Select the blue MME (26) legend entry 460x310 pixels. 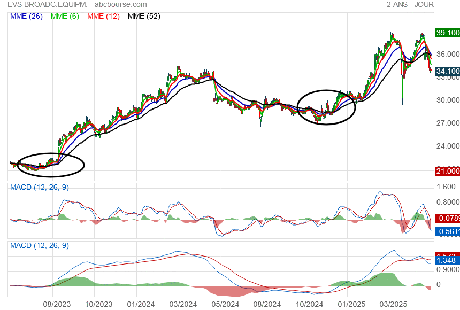[26, 16]
